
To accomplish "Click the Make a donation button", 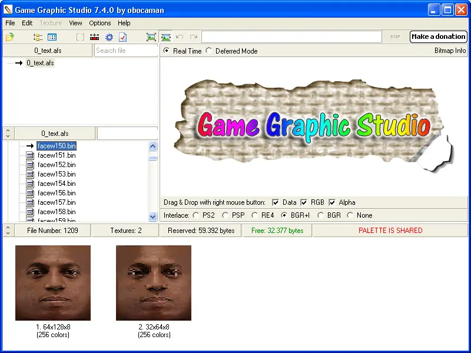I will click(439, 36).
